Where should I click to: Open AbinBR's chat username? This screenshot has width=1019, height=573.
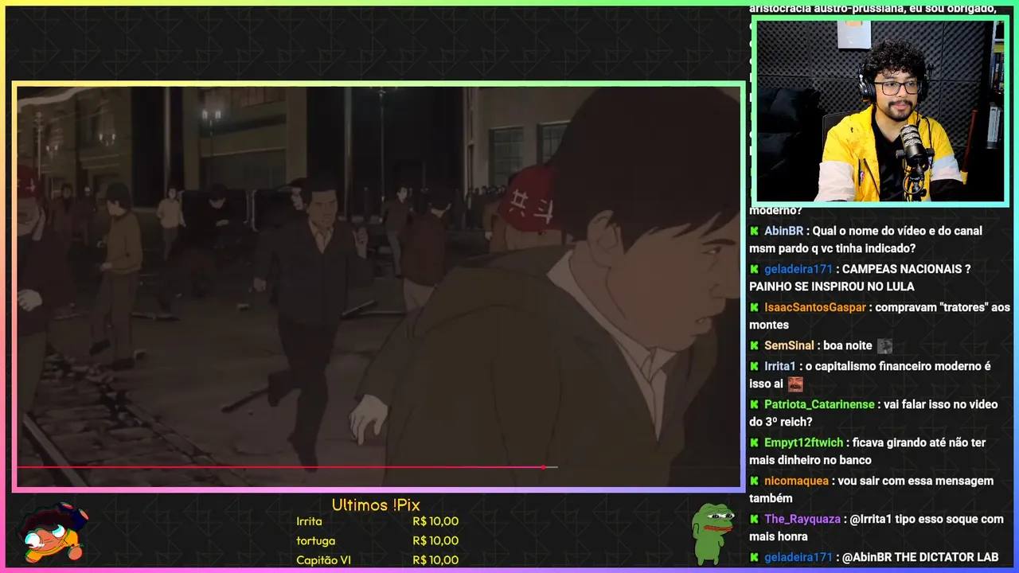click(784, 231)
